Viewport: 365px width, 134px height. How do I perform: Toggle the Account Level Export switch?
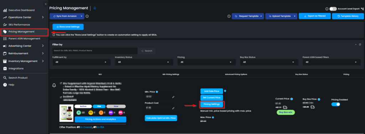333,9
